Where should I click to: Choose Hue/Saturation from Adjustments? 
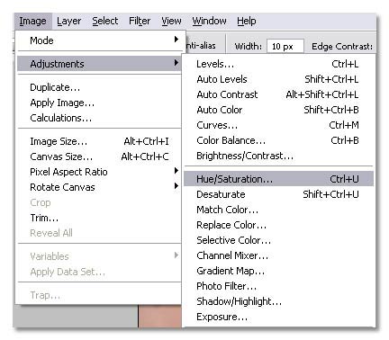278,179
